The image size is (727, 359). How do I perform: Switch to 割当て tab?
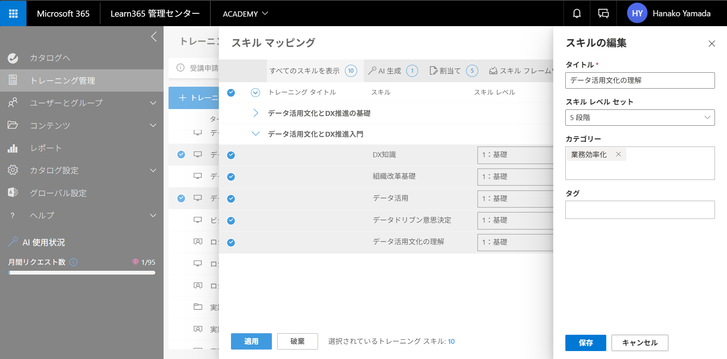click(454, 70)
